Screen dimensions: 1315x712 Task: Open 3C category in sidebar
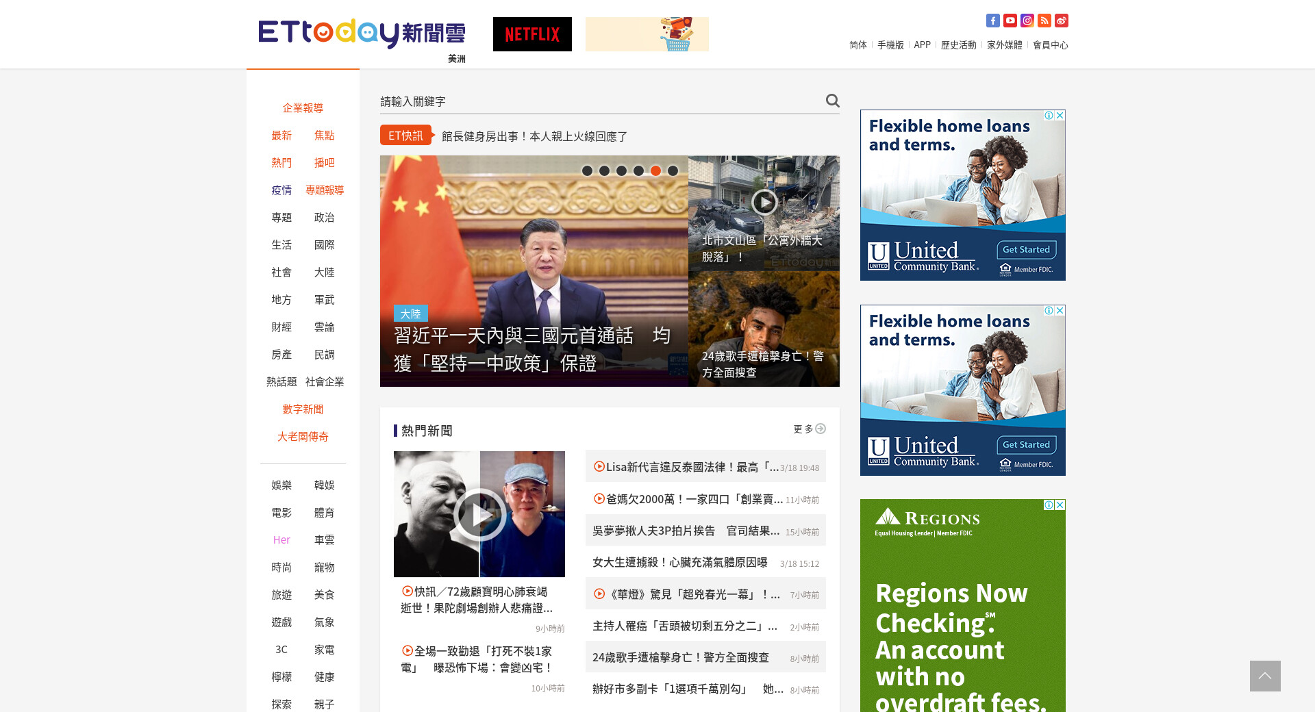pos(281,650)
